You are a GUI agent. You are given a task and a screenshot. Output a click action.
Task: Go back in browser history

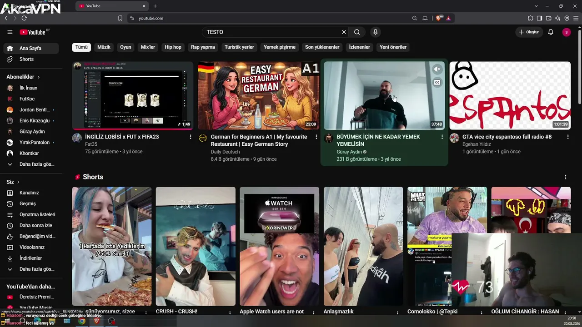click(x=6, y=18)
